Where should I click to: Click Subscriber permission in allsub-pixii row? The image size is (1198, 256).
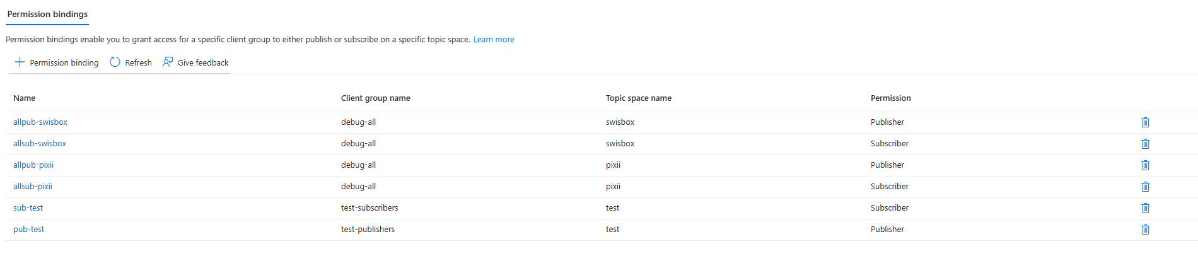pos(890,186)
